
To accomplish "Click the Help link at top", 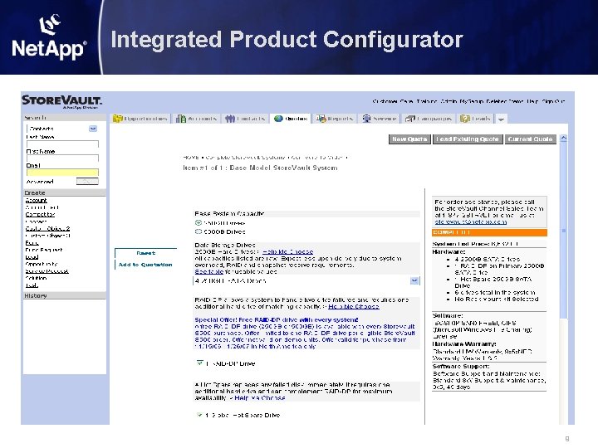I will 532,101.
